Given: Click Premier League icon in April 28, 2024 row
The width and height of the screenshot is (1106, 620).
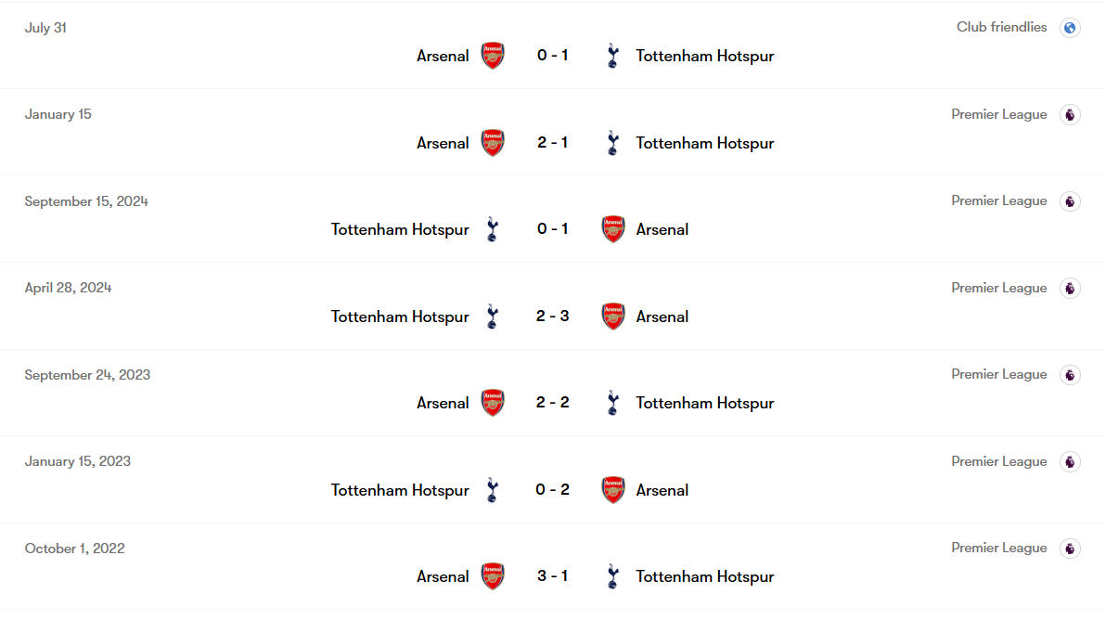Looking at the screenshot, I should [1070, 289].
